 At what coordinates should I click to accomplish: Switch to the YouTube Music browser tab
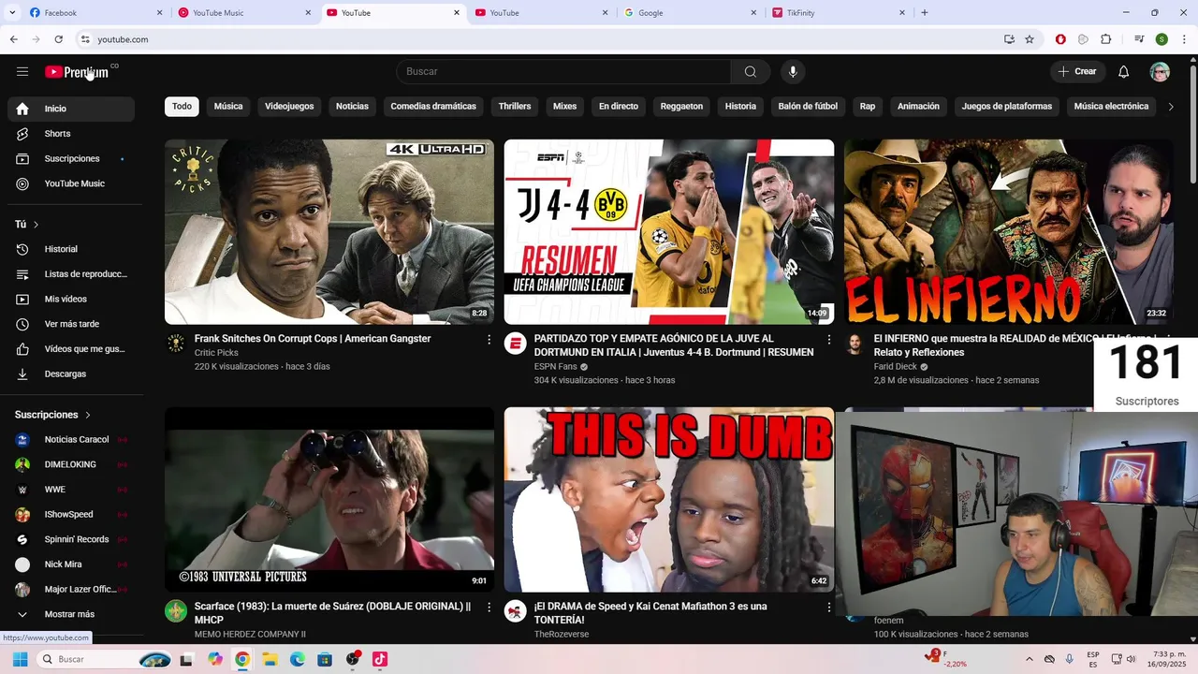(x=243, y=13)
